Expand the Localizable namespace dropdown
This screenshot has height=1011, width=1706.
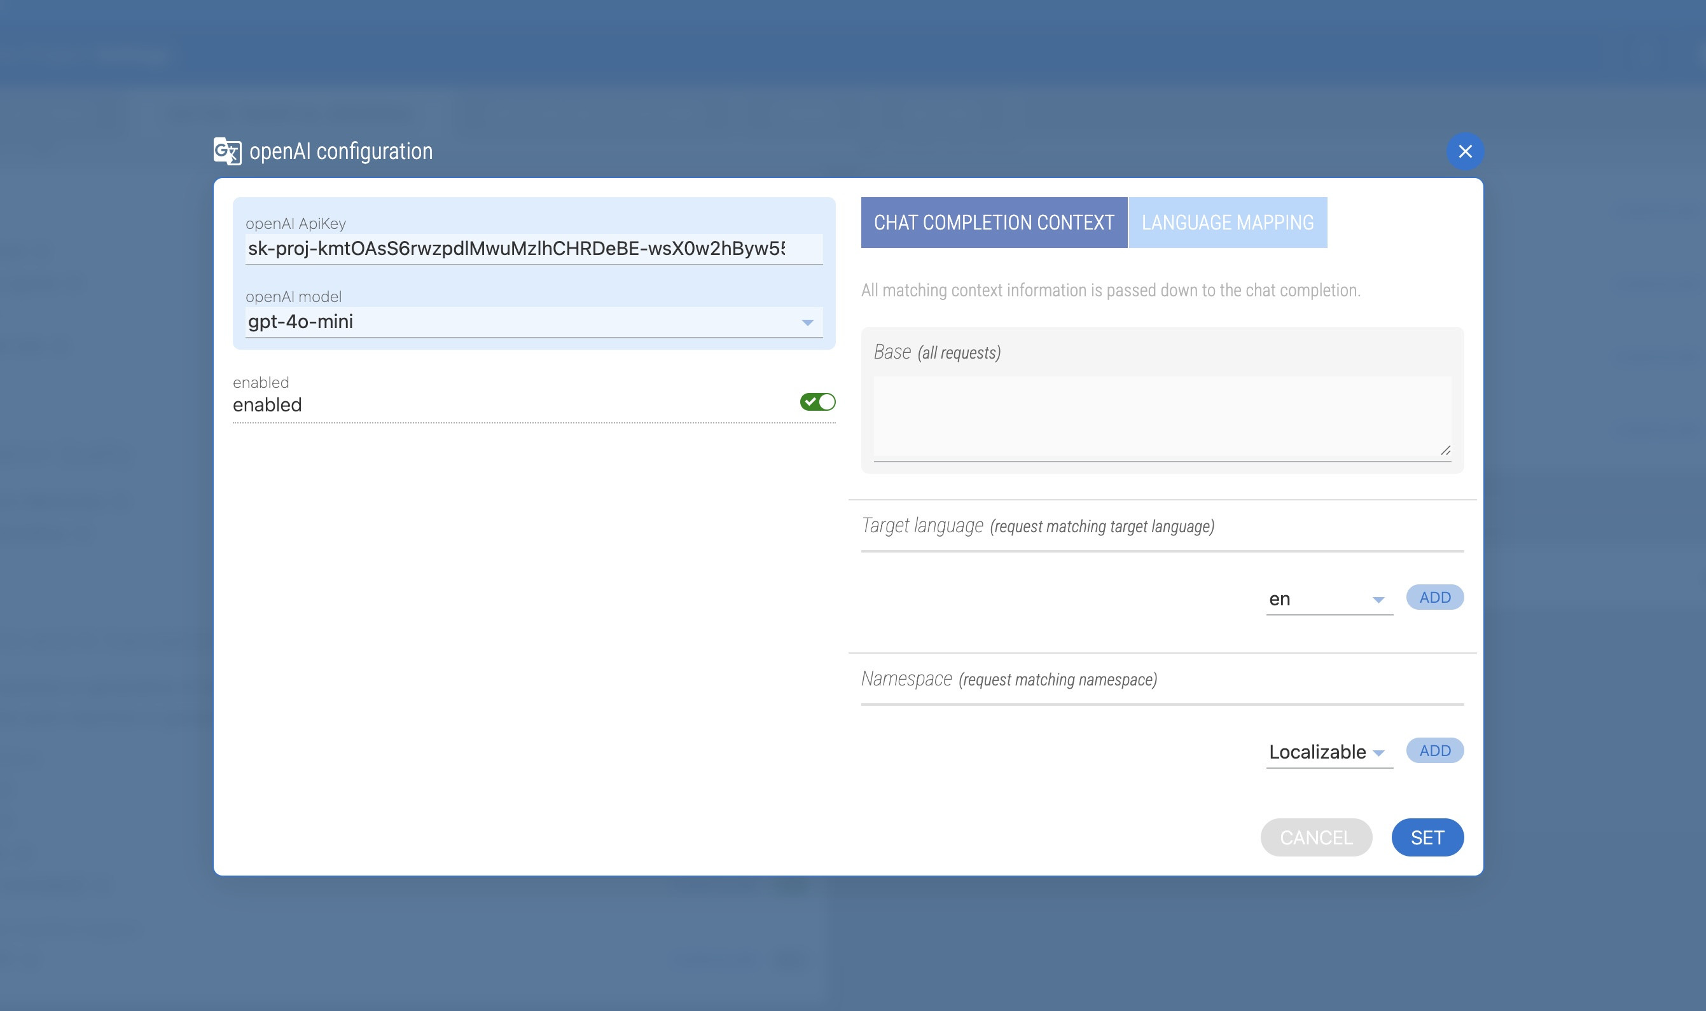(x=1378, y=753)
